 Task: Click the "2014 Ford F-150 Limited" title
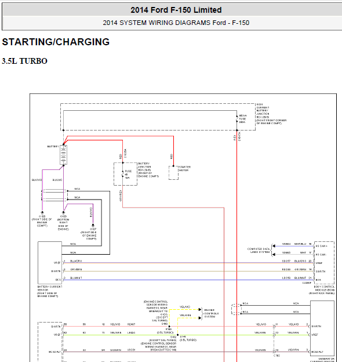pos(176,10)
